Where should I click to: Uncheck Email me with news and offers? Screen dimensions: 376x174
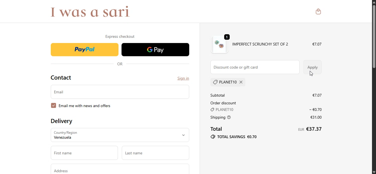click(x=53, y=105)
